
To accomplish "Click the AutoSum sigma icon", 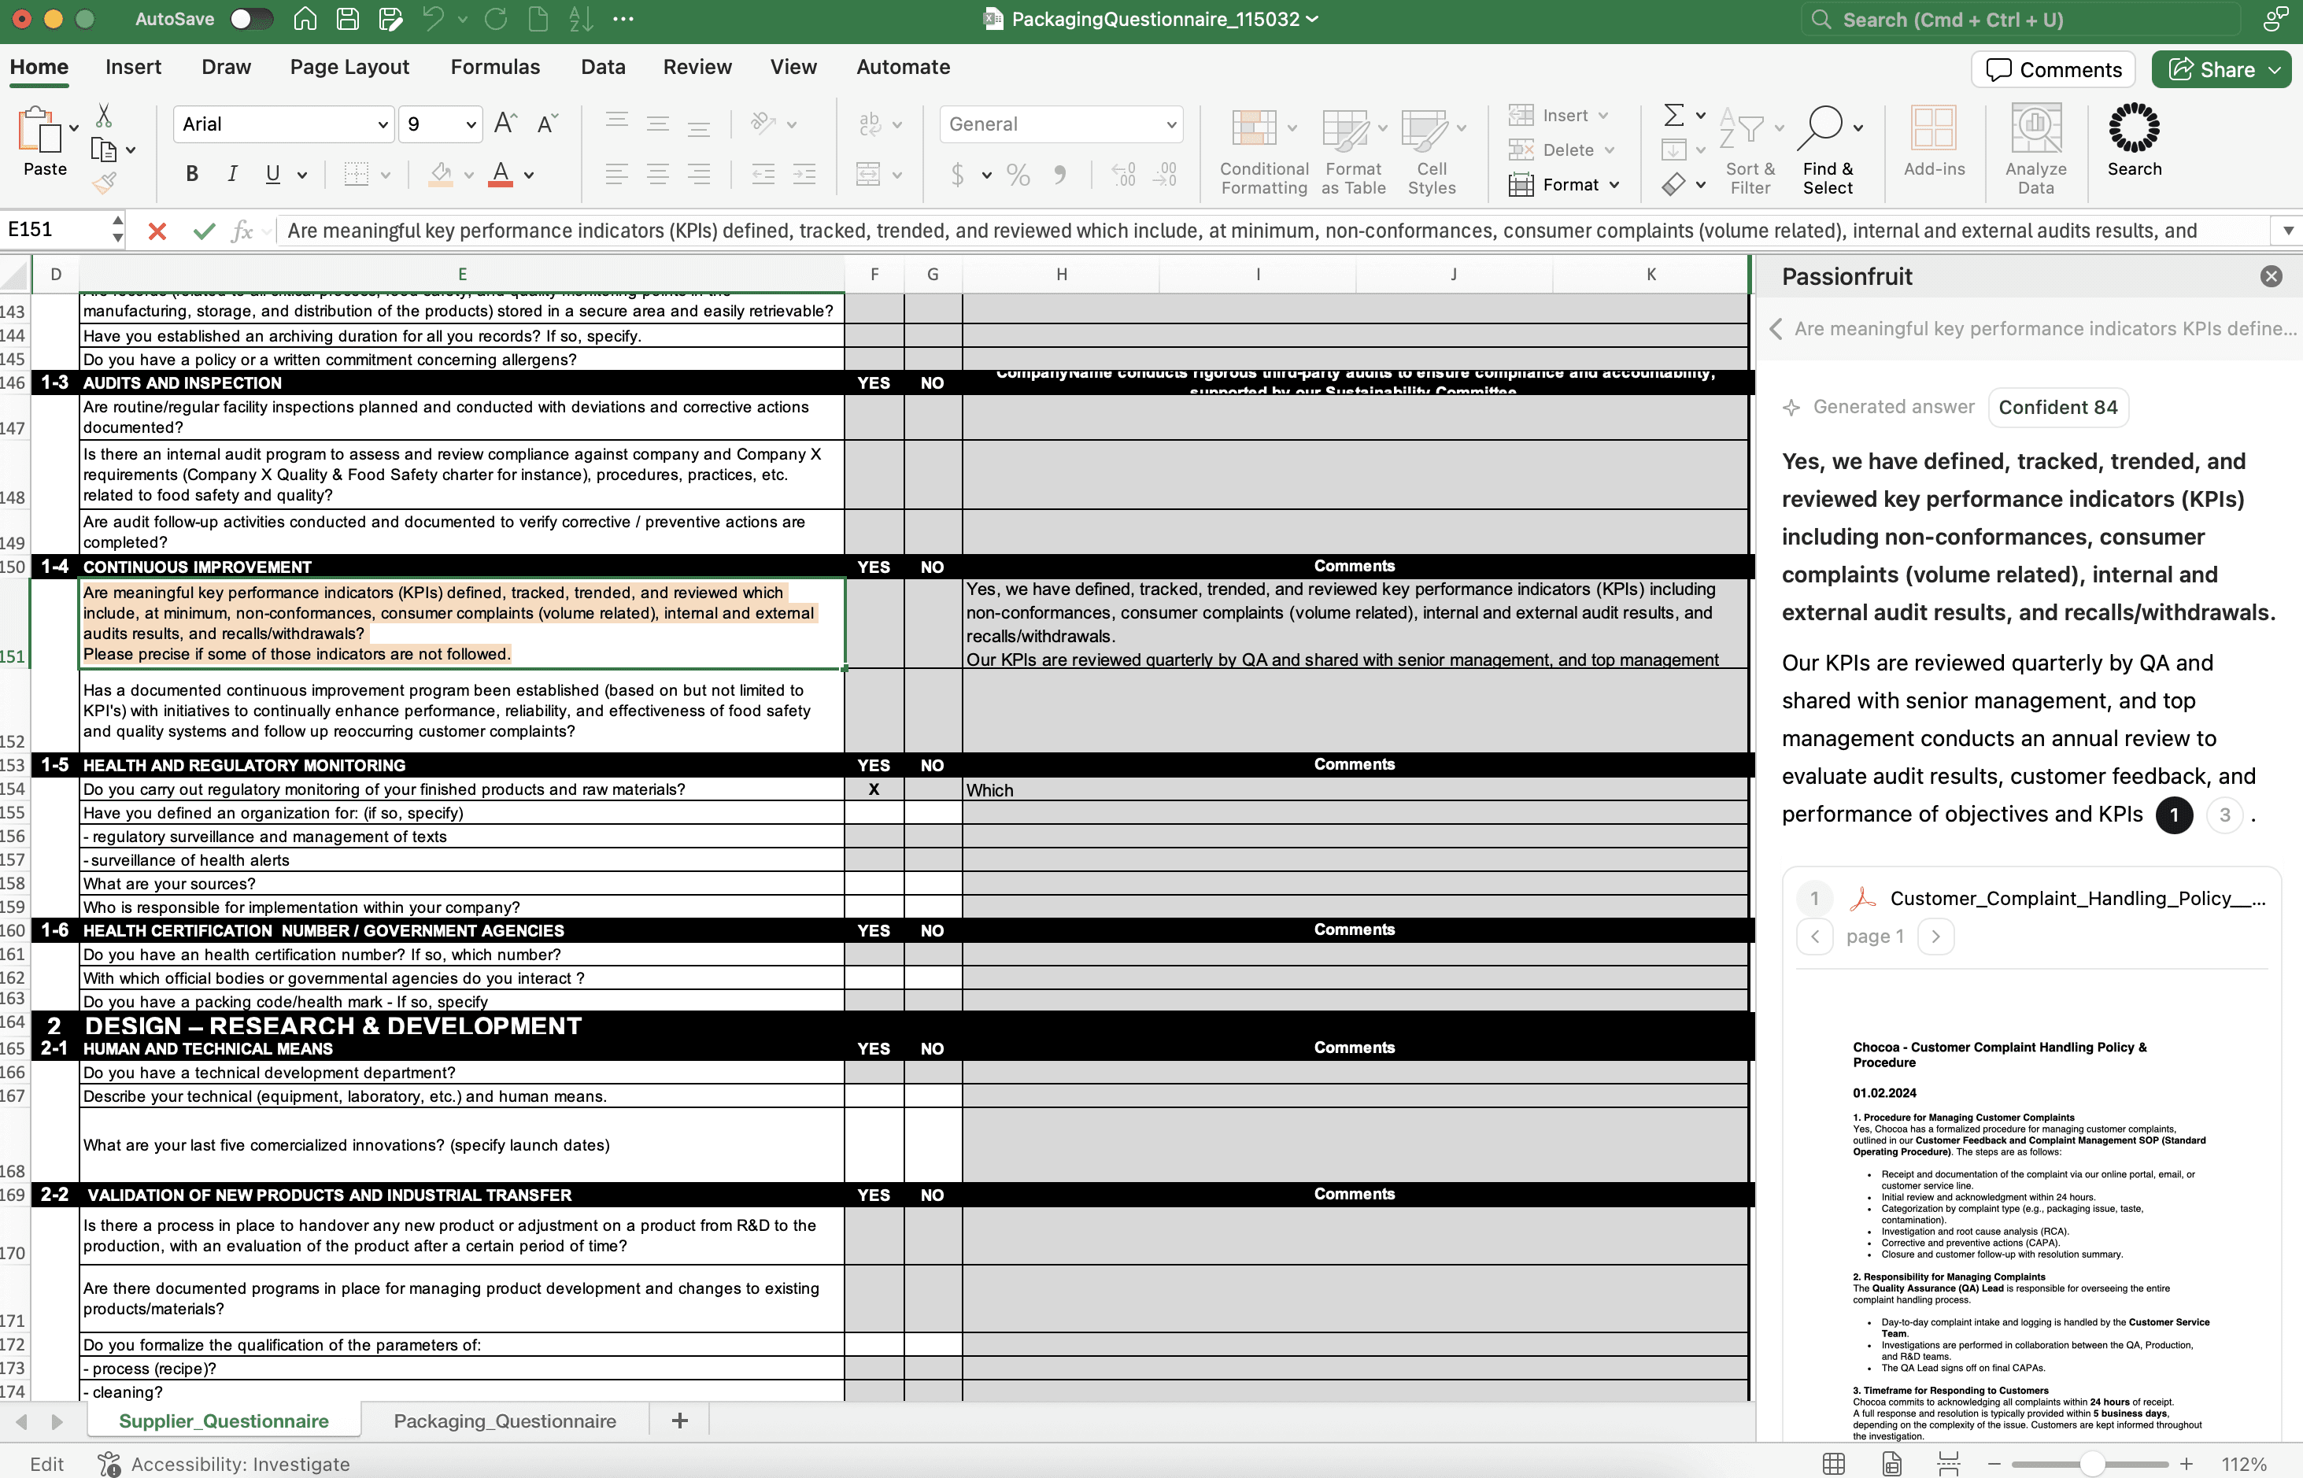I will point(1673,115).
